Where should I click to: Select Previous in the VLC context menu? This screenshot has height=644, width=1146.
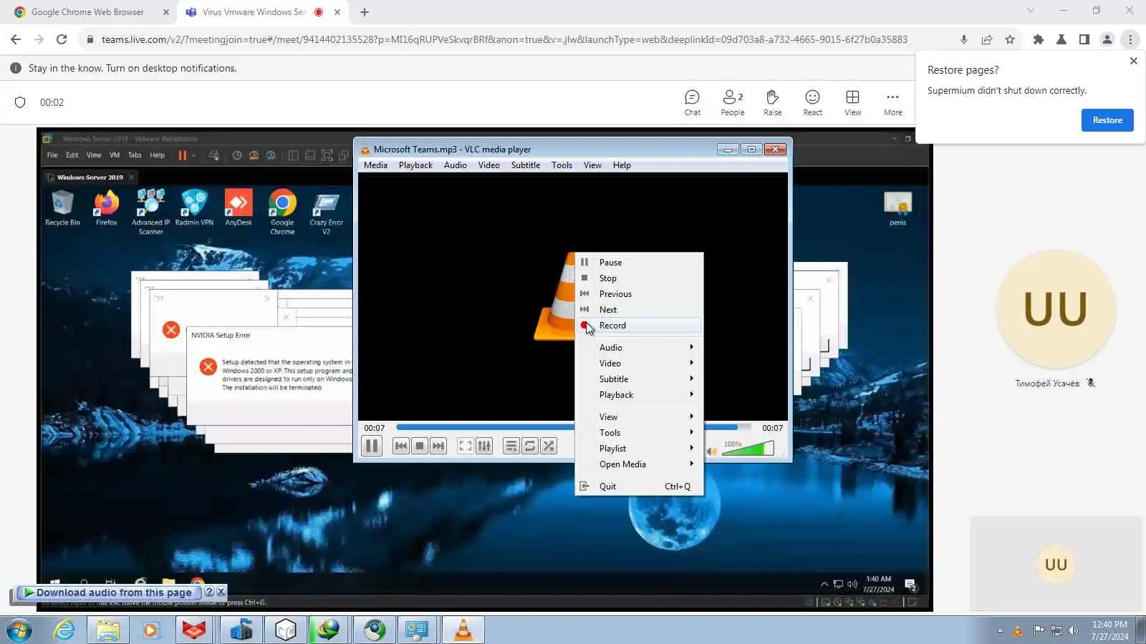click(x=640, y=294)
